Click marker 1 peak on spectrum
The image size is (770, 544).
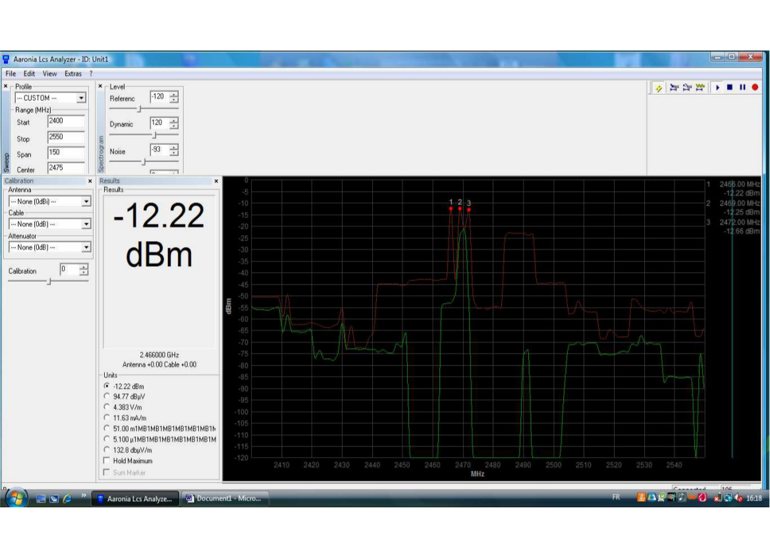tap(451, 209)
